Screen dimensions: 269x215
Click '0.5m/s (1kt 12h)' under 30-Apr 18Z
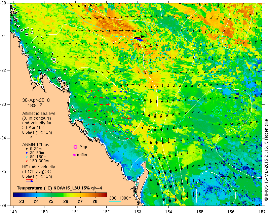click(x=37, y=132)
